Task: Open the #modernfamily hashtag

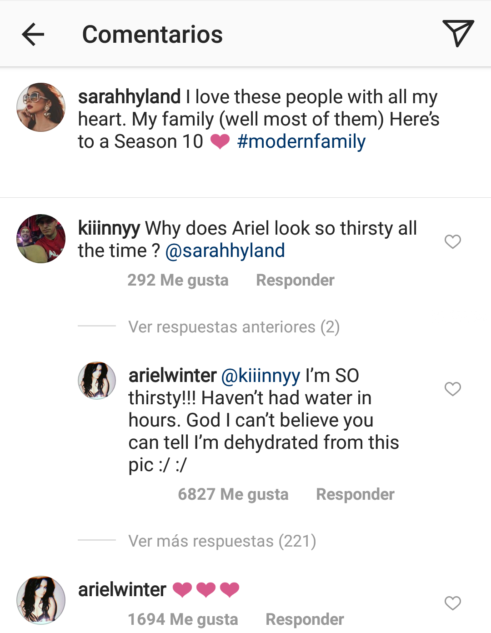Action: [x=301, y=141]
